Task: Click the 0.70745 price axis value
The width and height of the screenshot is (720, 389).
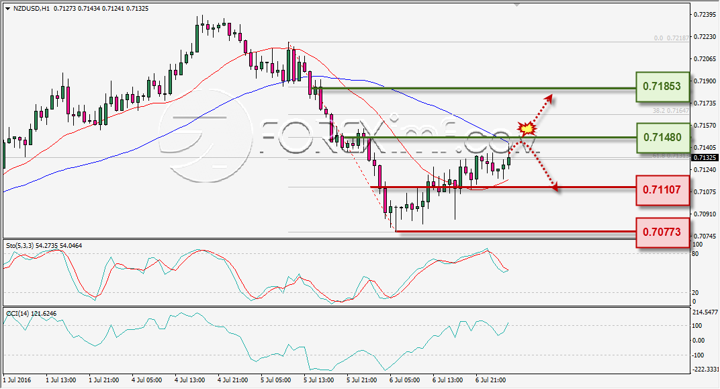Action: [705, 236]
